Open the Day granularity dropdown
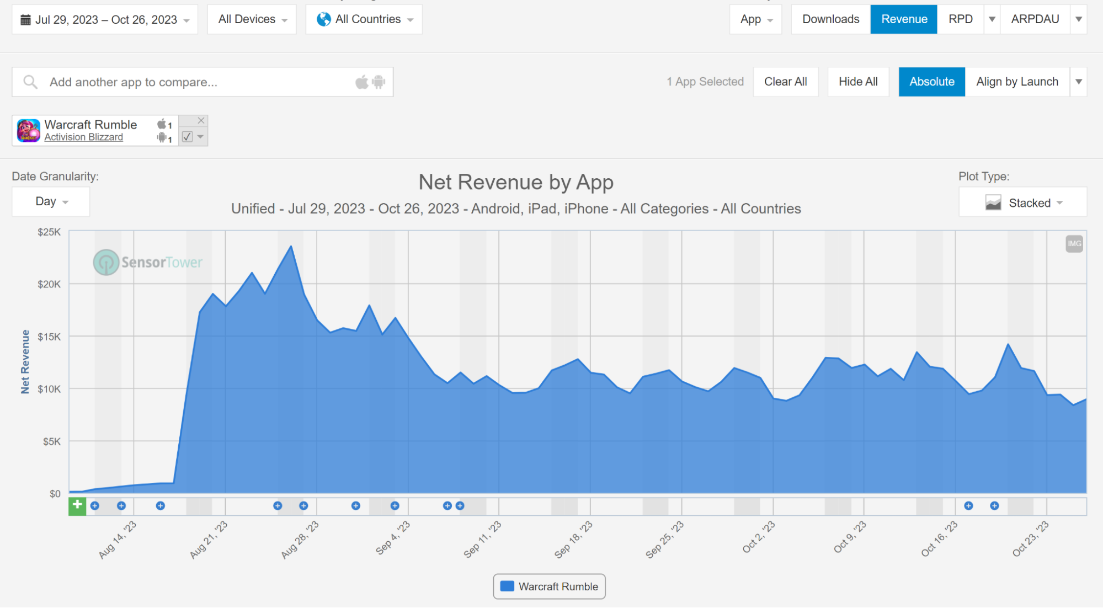Image resolution: width=1103 pixels, height=608 pixels. [x=51, y=201]
